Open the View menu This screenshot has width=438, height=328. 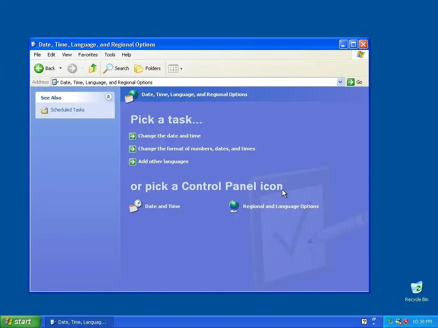pyautogui.click(x=67, y=55)
